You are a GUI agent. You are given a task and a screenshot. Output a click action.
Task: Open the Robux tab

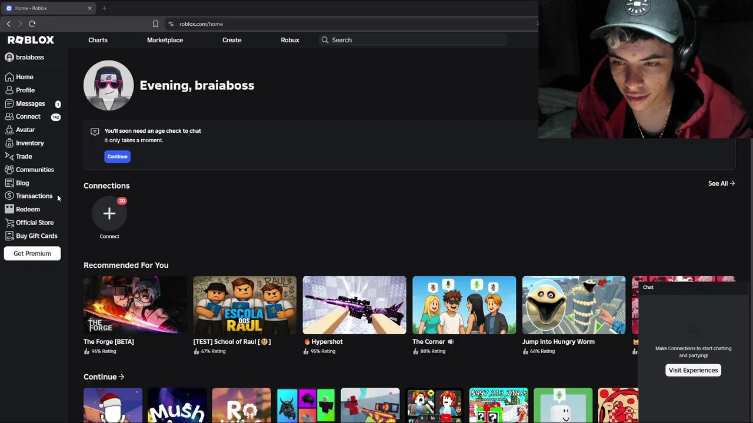click(290, 40)
